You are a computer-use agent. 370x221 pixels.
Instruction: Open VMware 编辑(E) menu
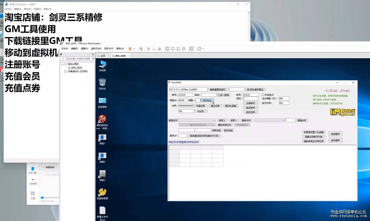pos(75,48)
